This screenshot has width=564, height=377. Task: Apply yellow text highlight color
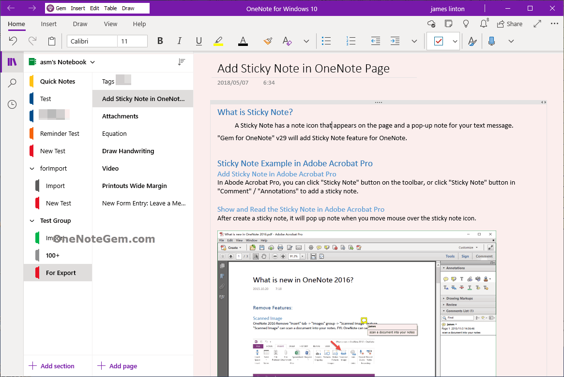tap(218, 41)
